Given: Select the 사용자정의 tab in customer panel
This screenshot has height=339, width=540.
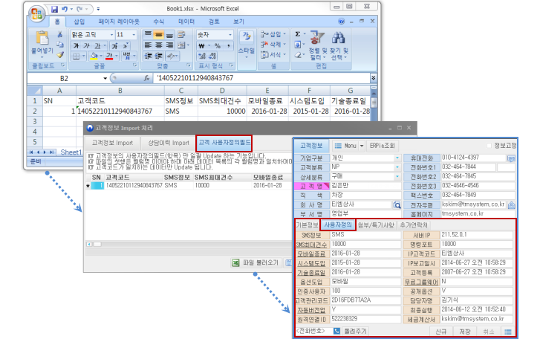Looking at the screenshot, I should tap(337, 225).
